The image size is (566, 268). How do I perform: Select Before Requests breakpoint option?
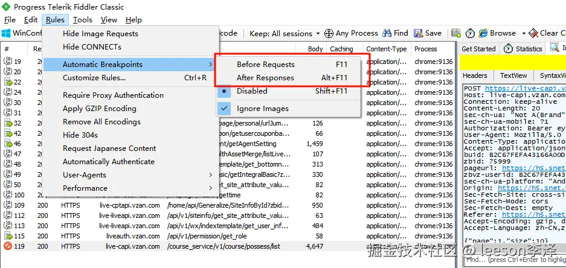(x=288, y=65)
